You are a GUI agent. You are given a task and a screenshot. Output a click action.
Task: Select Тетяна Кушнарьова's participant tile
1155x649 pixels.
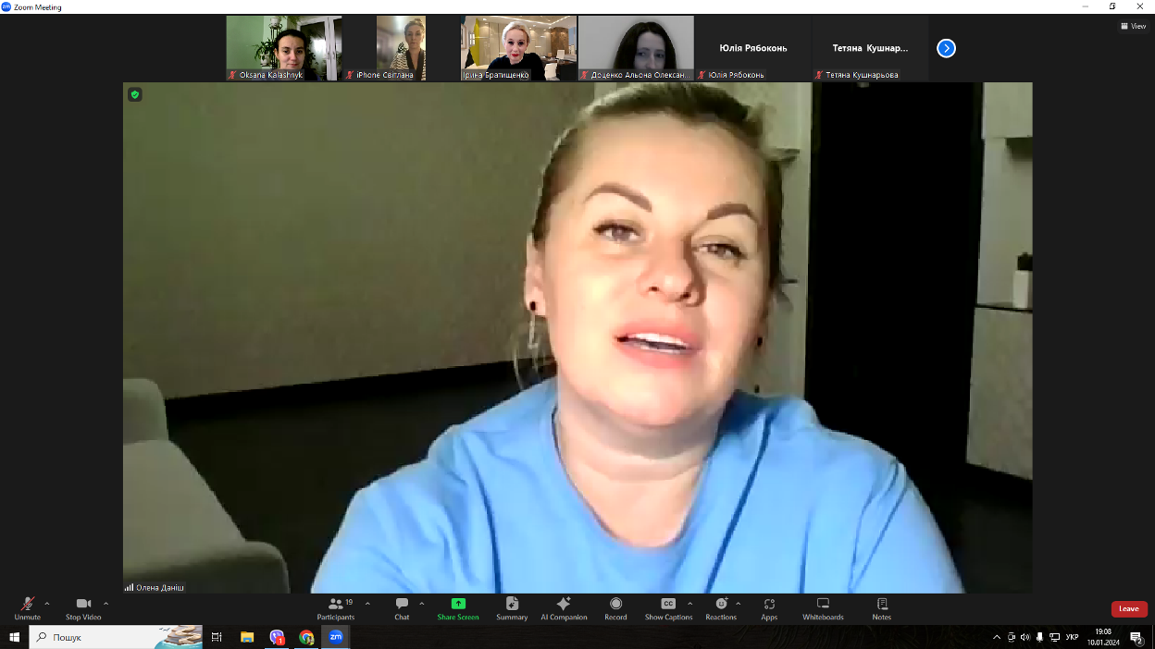(870, 48)
